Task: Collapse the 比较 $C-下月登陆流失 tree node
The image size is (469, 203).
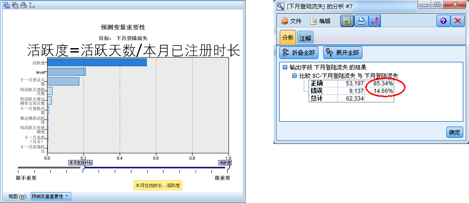Action: pyautogui.click(x=294, y=76)
